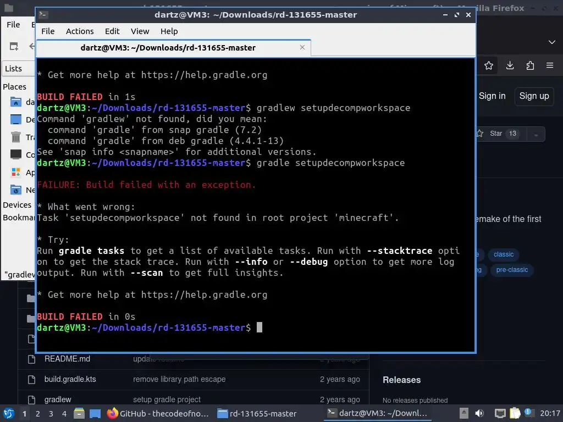Open the network tray icon

click(x=500, y=414)
